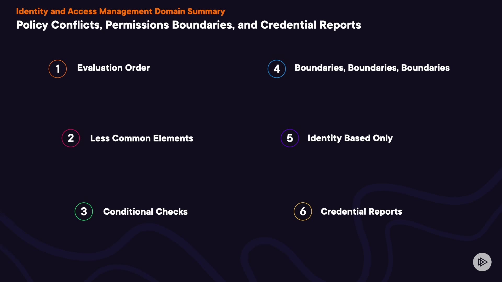This screenshot has width=502, height=282.
Task: Click the Evaluation Order label
Action: click(x=113, y=68)
